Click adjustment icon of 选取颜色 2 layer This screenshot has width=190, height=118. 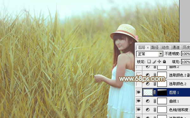[x=148, y=84]
